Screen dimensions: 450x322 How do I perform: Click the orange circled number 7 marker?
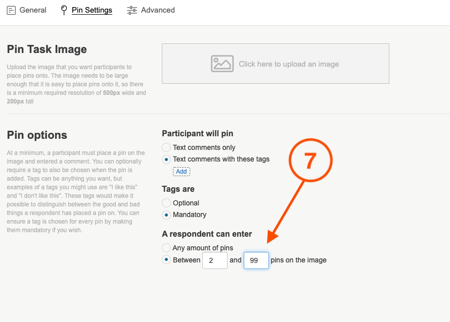tap(310, 161)
